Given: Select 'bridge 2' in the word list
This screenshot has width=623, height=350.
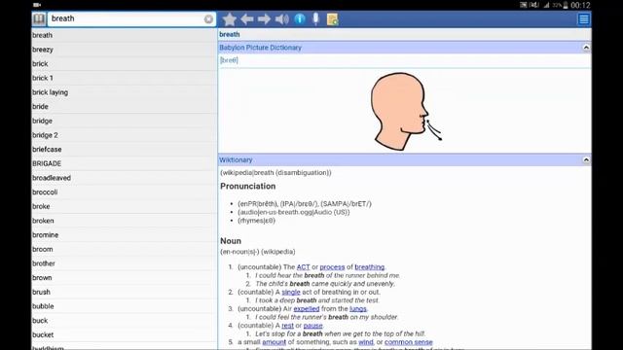Looking at the screenshot, I should point(124,135).
